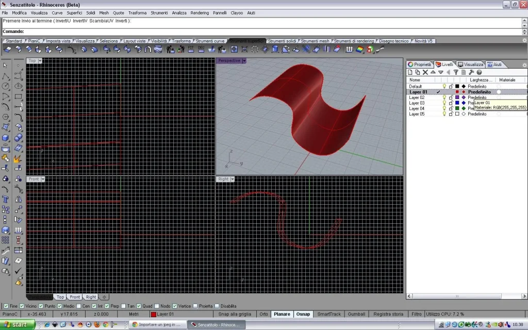
Task: Switch to the Strumenti solidi toolbar tab
Action: pyautogui.click(x=282, y=41)
